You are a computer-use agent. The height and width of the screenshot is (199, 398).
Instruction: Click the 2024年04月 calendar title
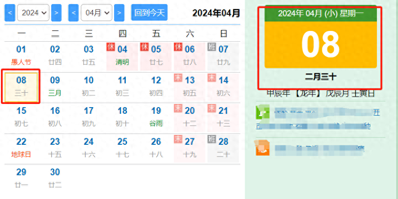tap(216, 13)
